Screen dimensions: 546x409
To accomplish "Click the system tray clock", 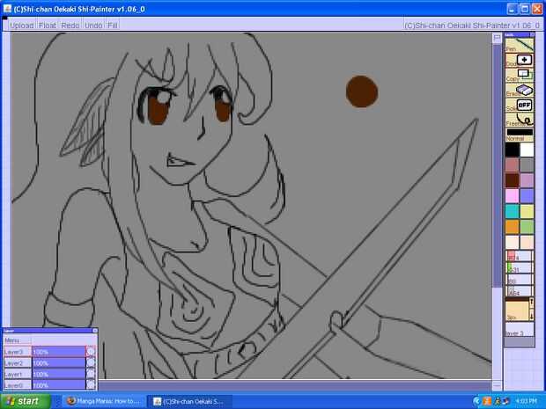I will (526, 401).
